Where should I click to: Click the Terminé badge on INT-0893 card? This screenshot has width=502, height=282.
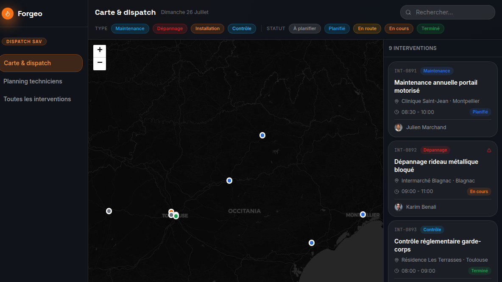(x=480, y=271)
